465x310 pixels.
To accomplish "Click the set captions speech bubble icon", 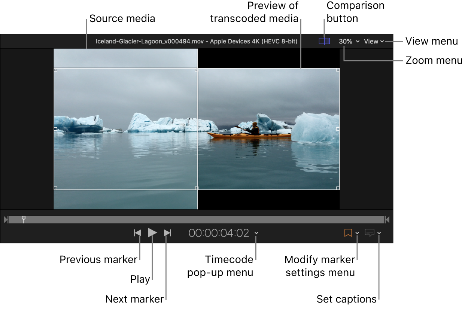I will (x=370, y=233).
